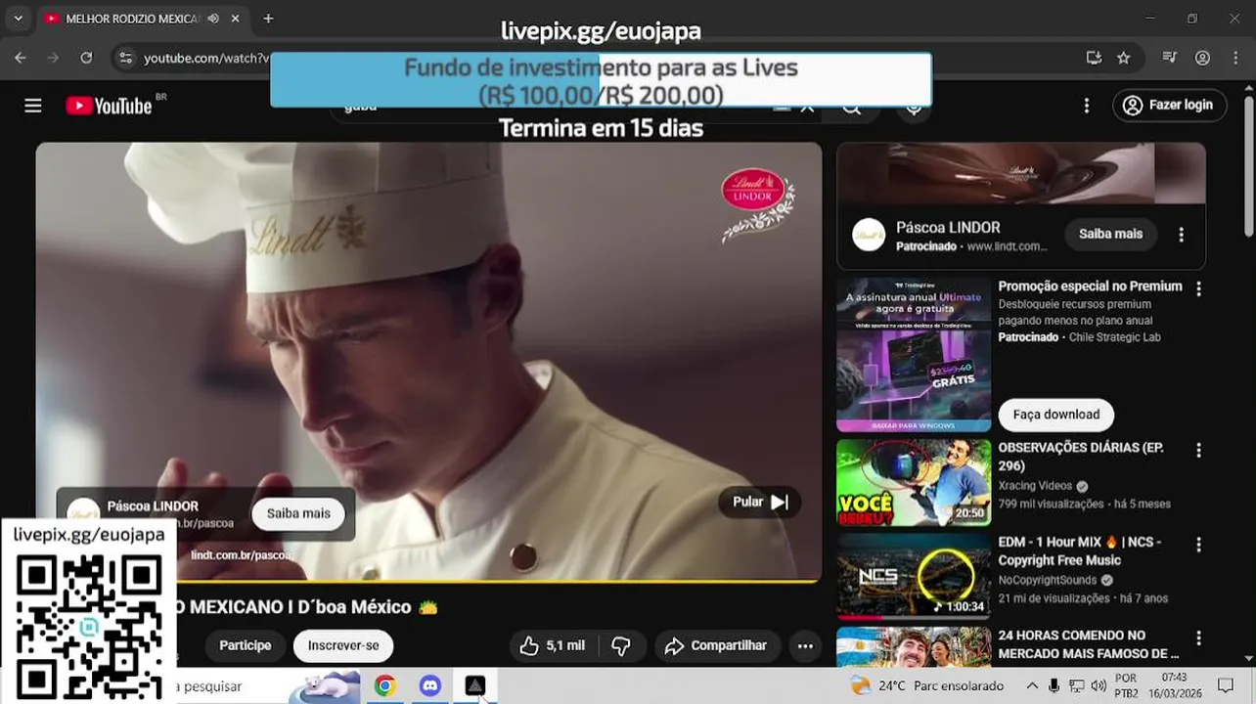
Task: Reload the current page
Action: click(86, 58)
